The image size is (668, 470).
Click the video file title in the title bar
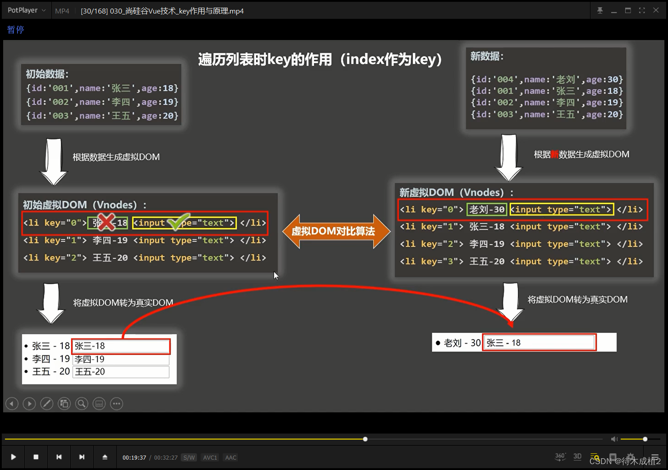click(162, 11)
